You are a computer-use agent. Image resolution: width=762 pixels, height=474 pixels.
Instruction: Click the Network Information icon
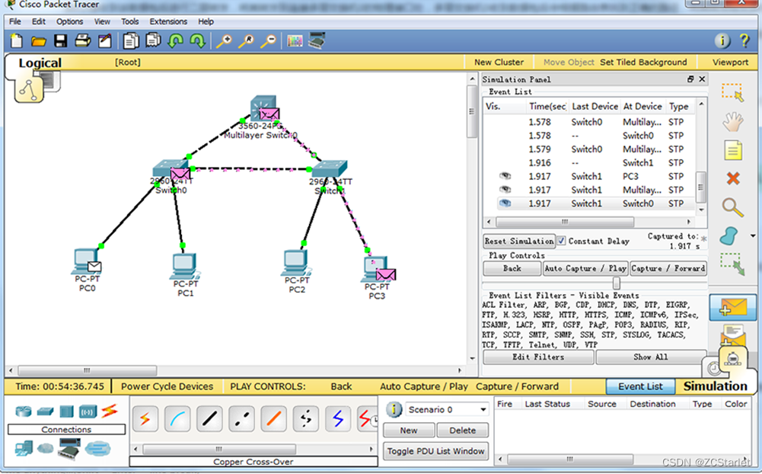[722, 41]
